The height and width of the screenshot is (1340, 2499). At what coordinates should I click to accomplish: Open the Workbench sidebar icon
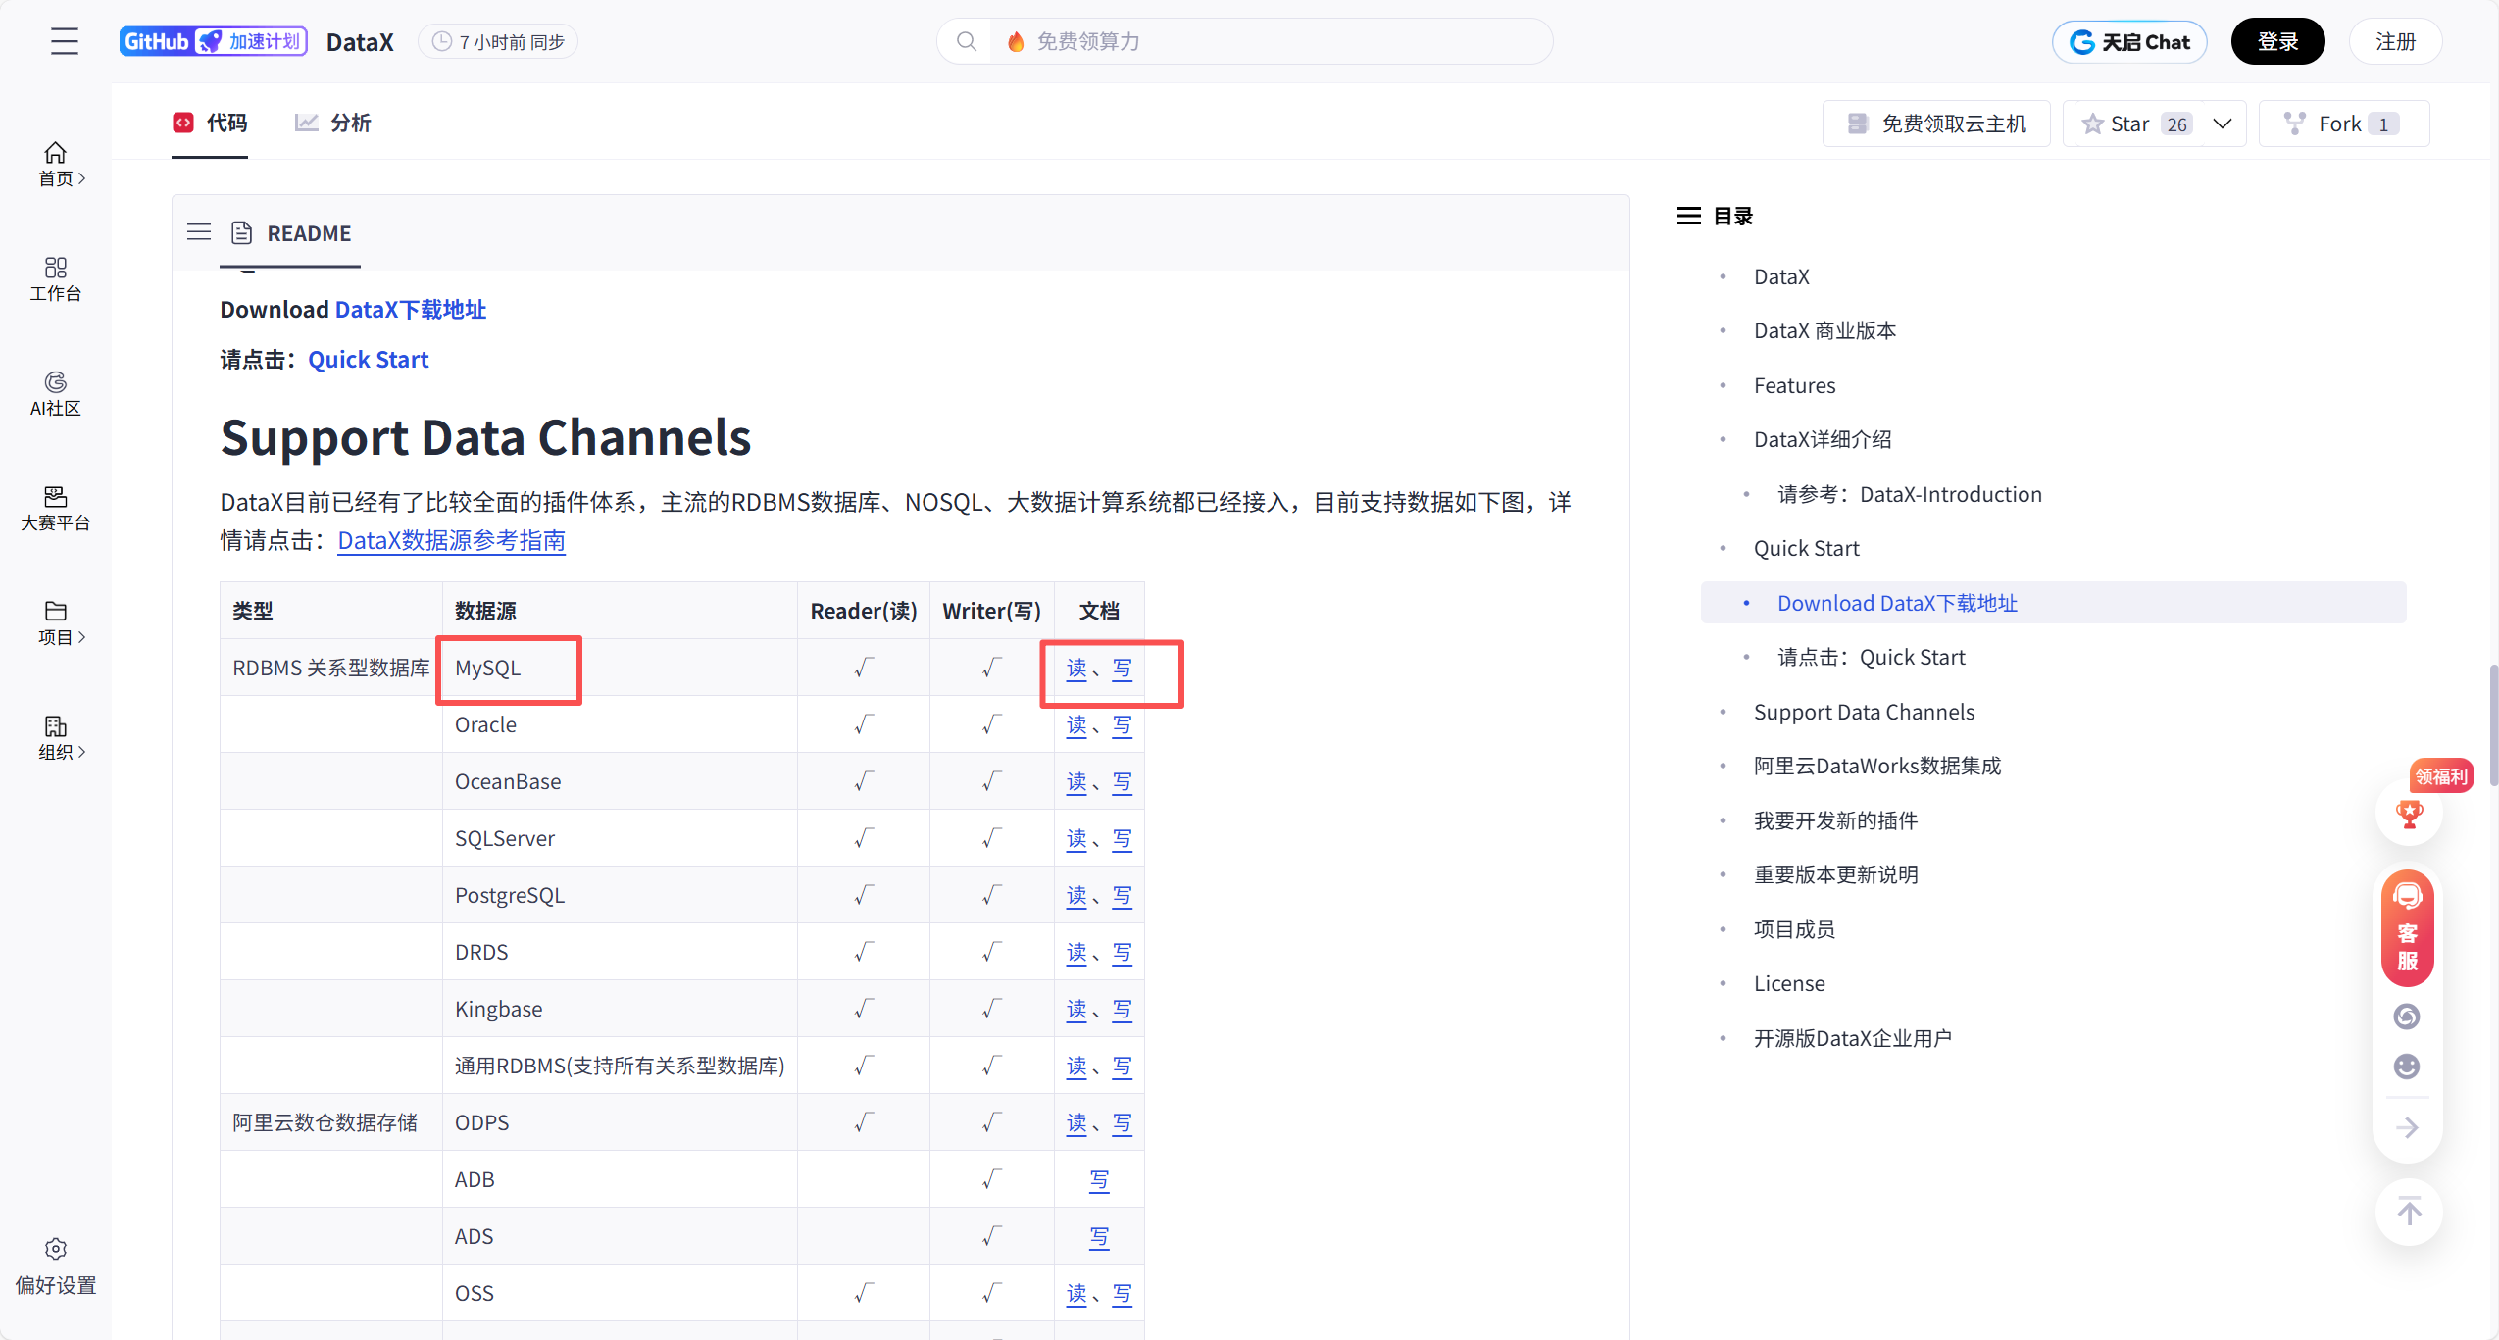(56, 278)
